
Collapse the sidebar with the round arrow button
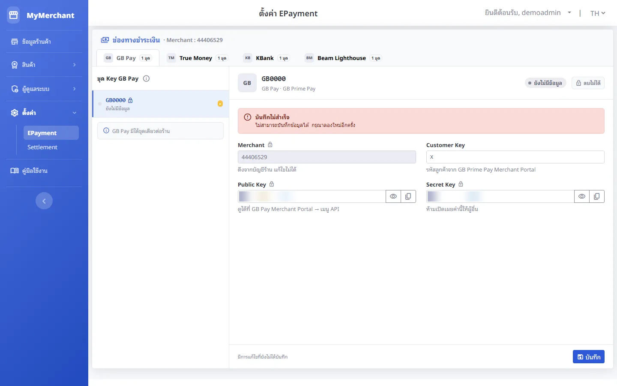point(44,201)
